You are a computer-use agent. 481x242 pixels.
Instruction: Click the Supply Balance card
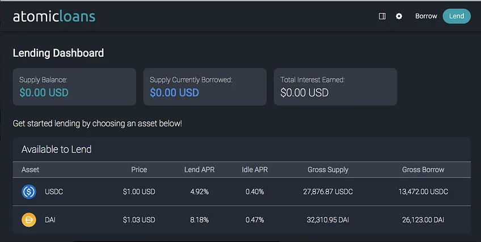(x=74, y=87)
